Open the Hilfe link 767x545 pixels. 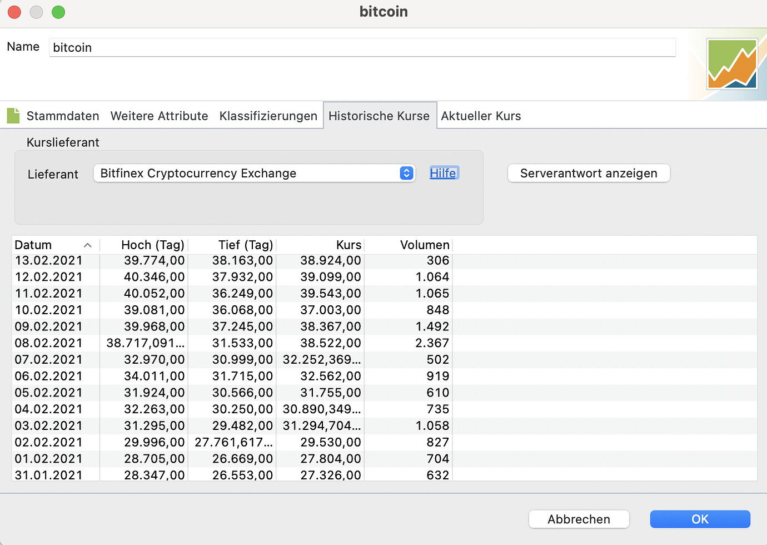(443, 173)
